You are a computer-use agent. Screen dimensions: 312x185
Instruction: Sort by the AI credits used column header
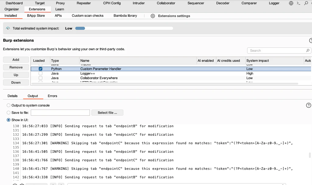pos(231,61)
